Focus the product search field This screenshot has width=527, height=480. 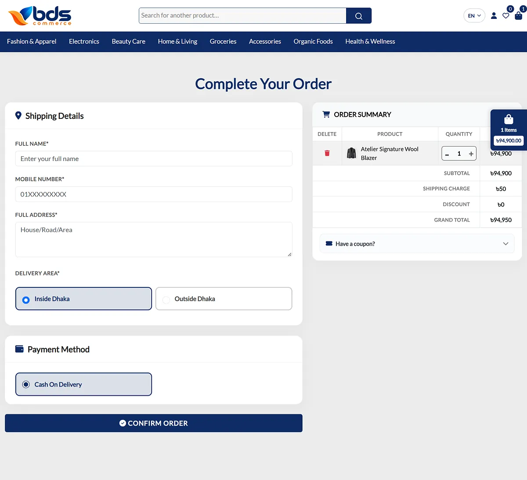(242, 16)
